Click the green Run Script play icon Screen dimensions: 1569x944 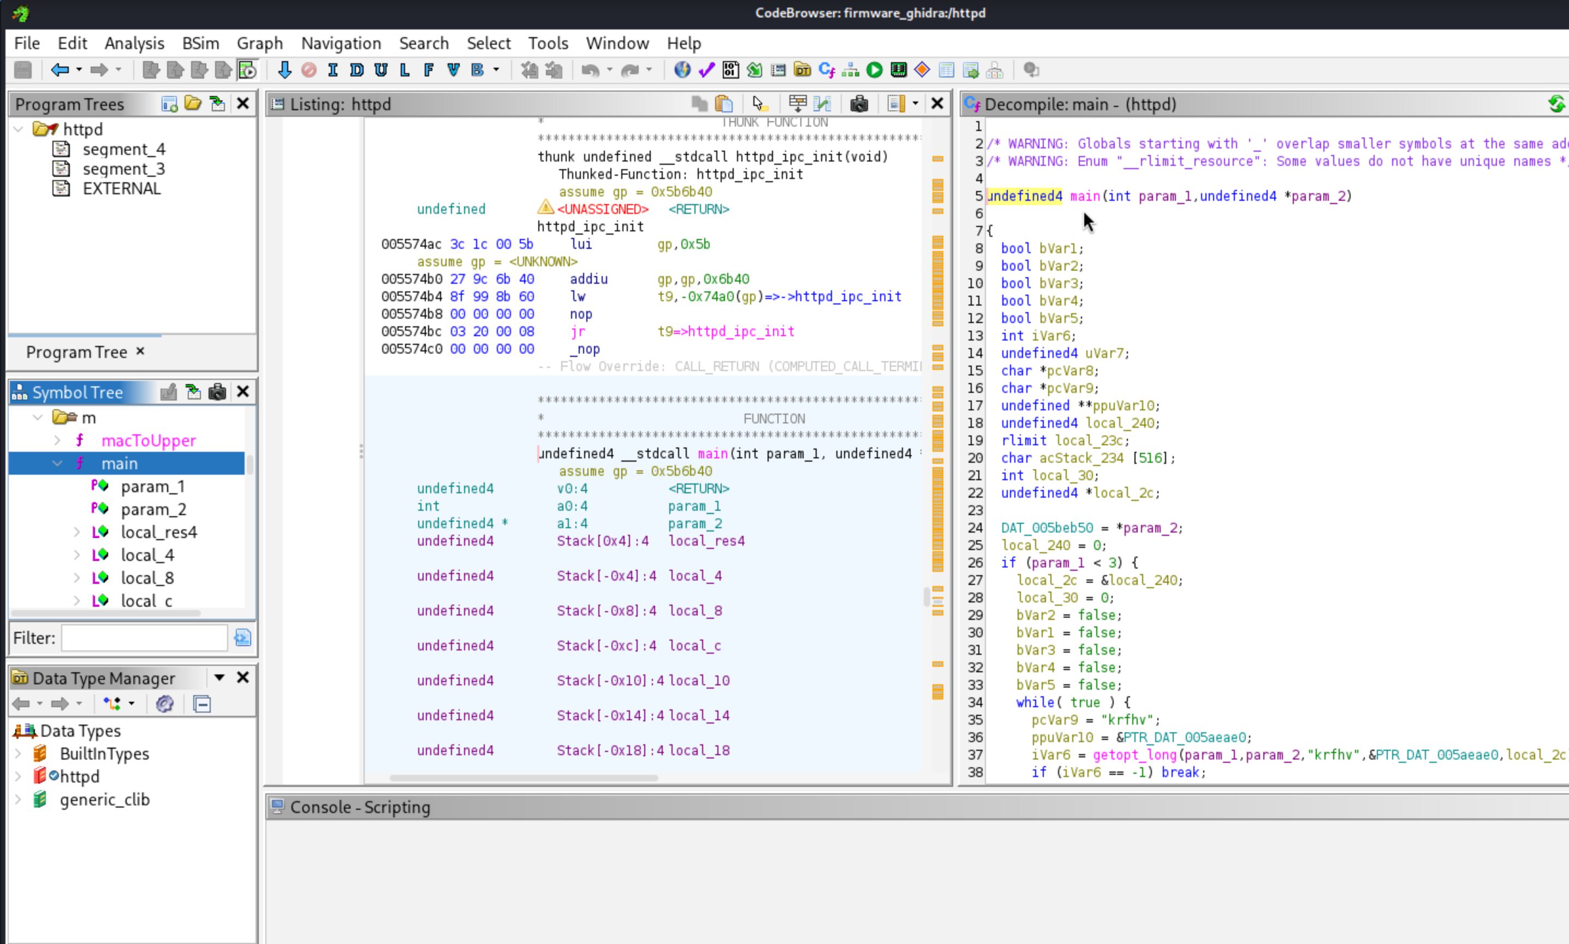[874, 70]
